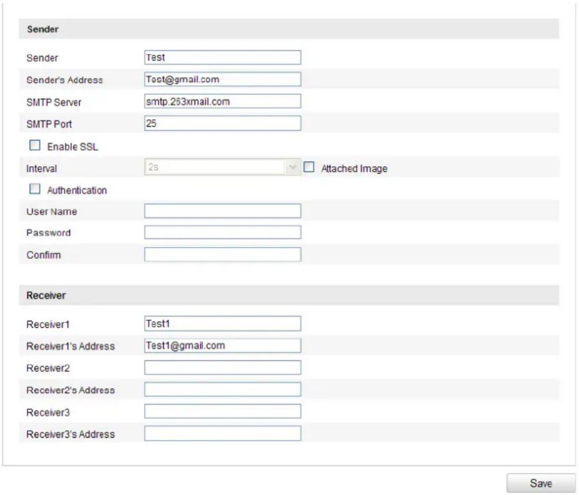Click the Password label
This screenshot has width=579, height=495.
48,233
